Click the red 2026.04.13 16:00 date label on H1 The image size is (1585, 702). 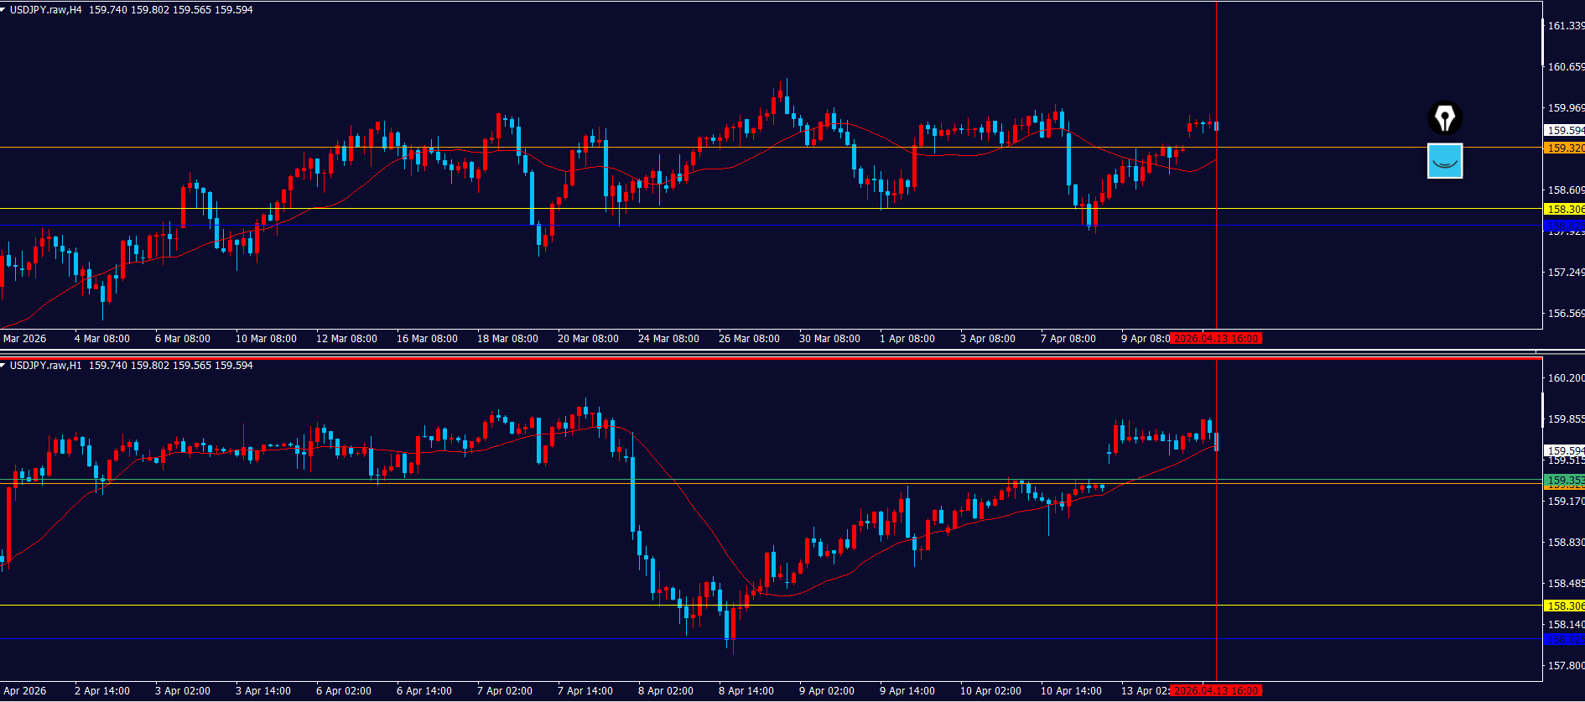(x=1216, y=691)
